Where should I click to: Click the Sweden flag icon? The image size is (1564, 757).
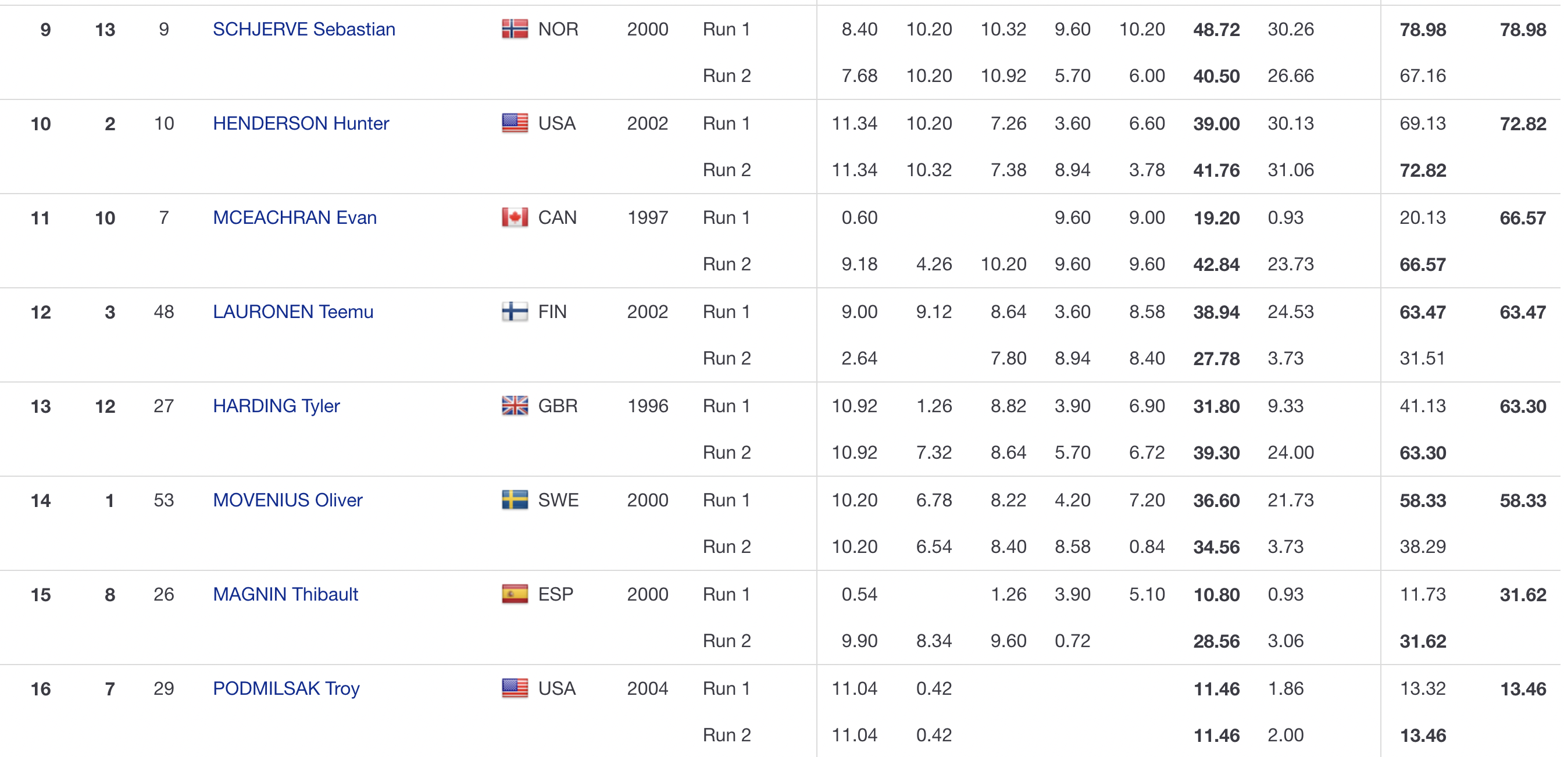click(x=514, y=499)
